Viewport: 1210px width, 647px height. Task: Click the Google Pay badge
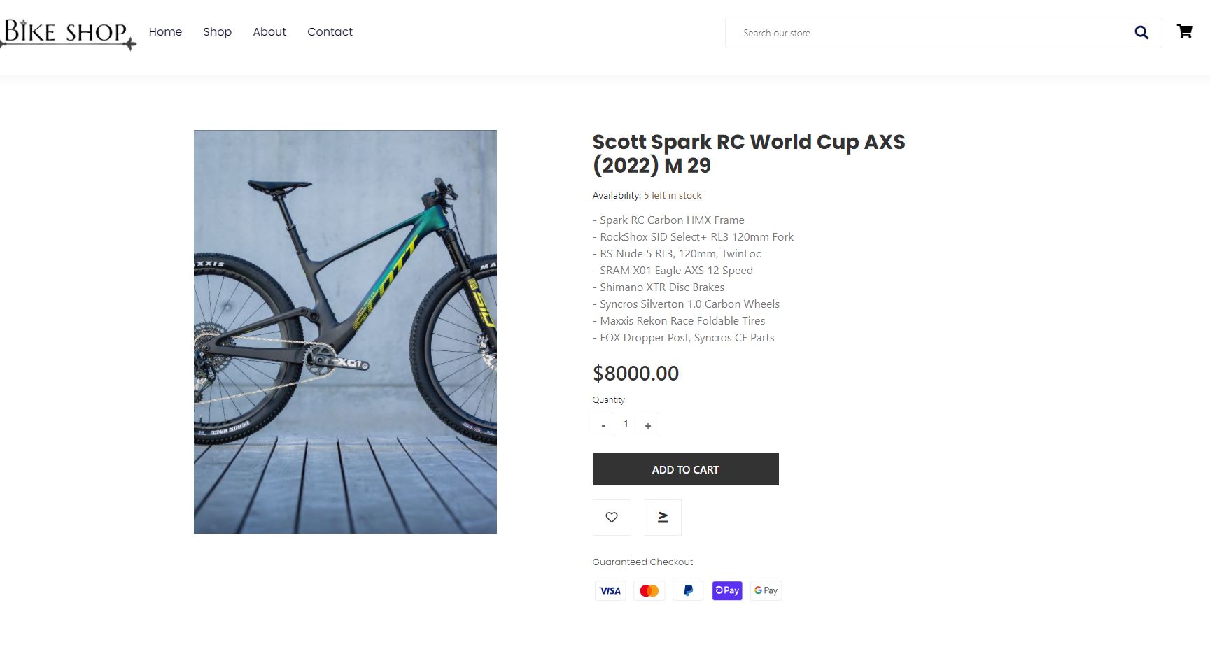[x=766, y=590]
